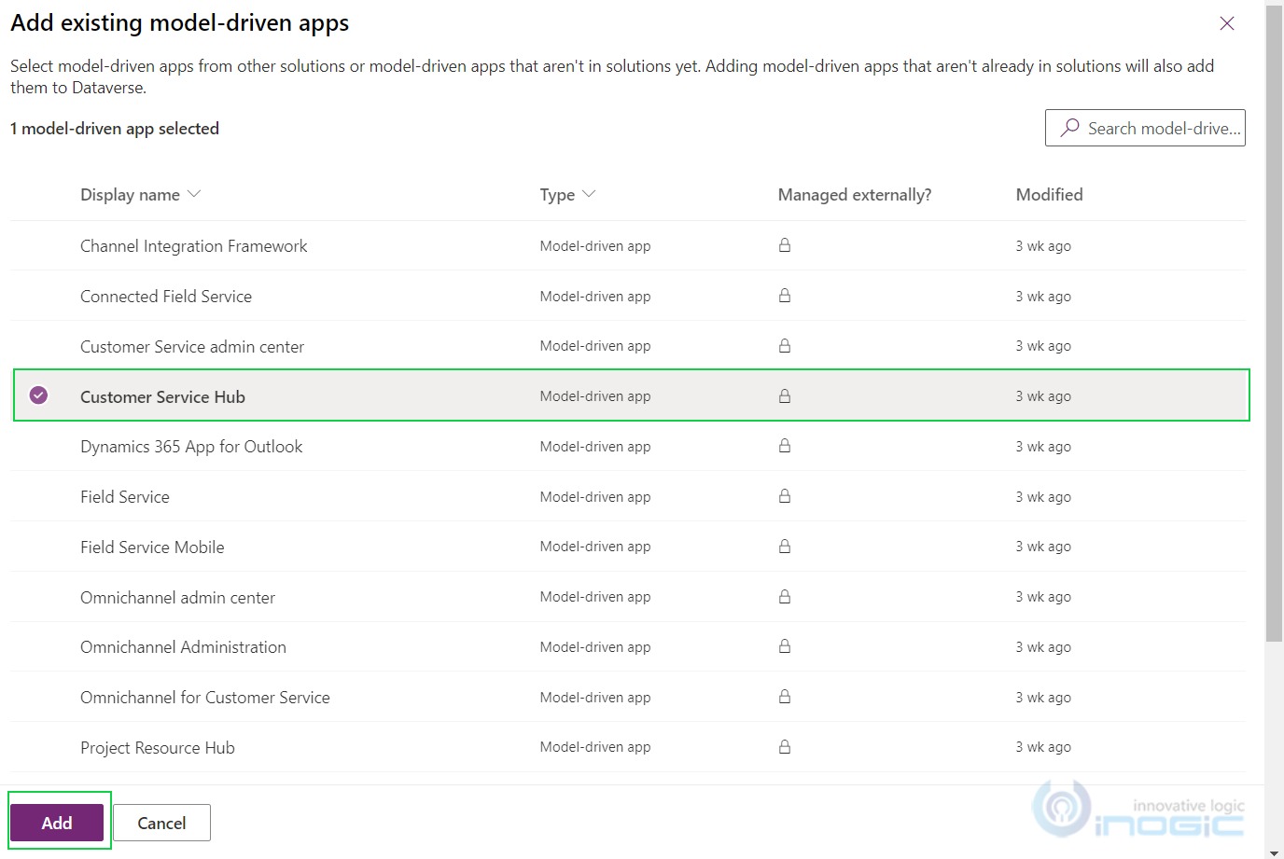Click lock icon for Omnichannel admin center
Image resolution: width=1284 pixels, height=859 pixels.
tap(785, 596)
